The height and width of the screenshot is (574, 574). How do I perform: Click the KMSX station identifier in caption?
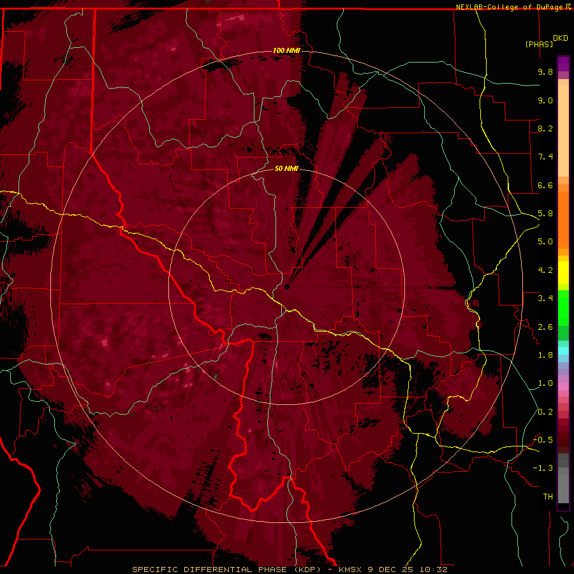pos(350,570)
